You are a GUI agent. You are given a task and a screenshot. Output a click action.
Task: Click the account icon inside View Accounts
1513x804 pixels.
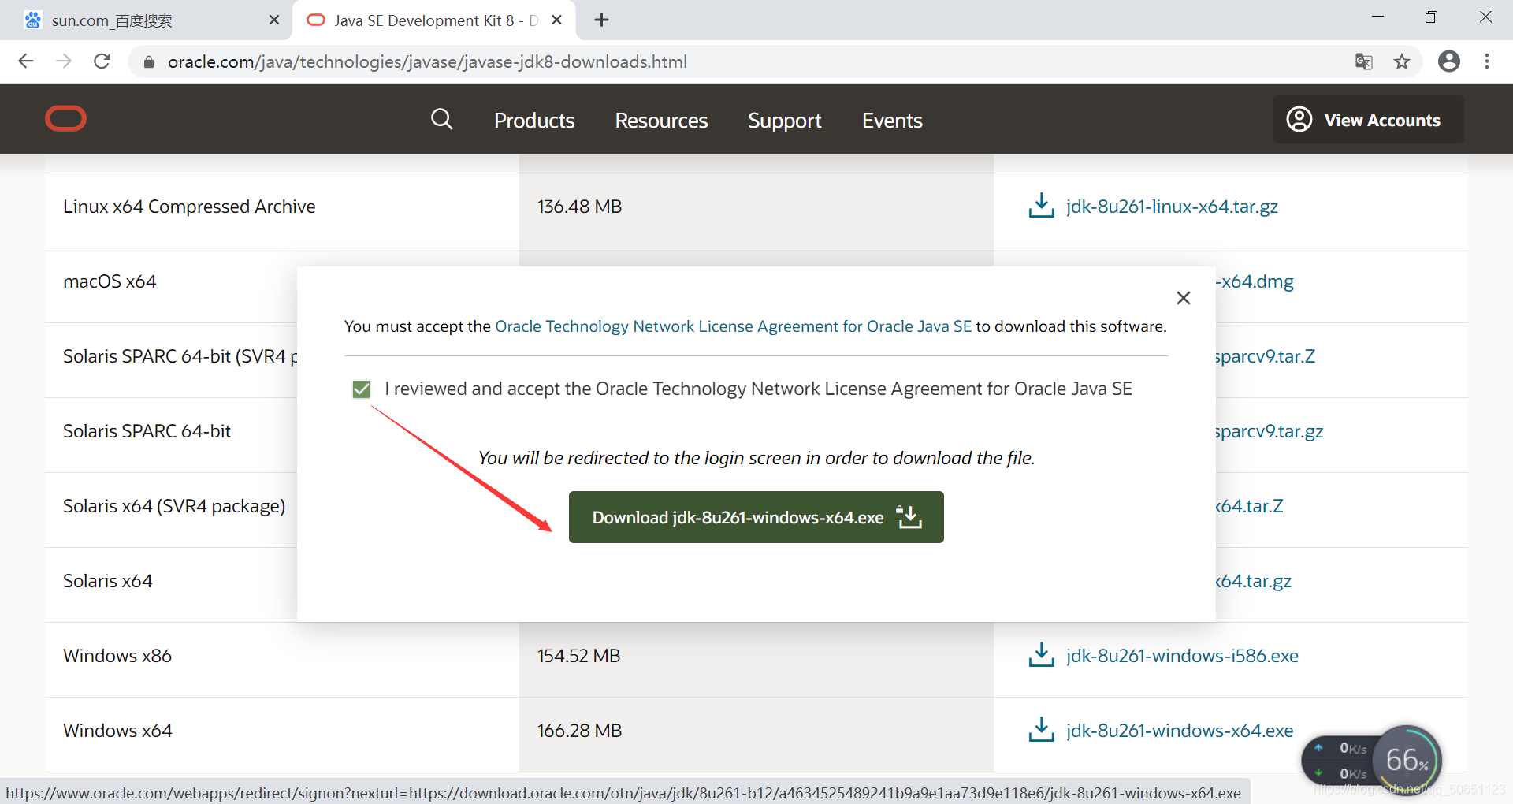(x=1299, y=119)
